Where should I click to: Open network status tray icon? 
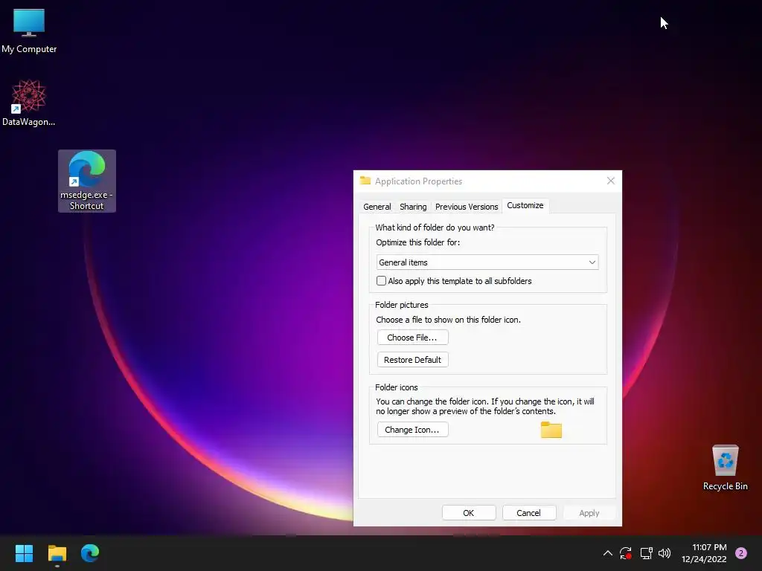point(646,553)
